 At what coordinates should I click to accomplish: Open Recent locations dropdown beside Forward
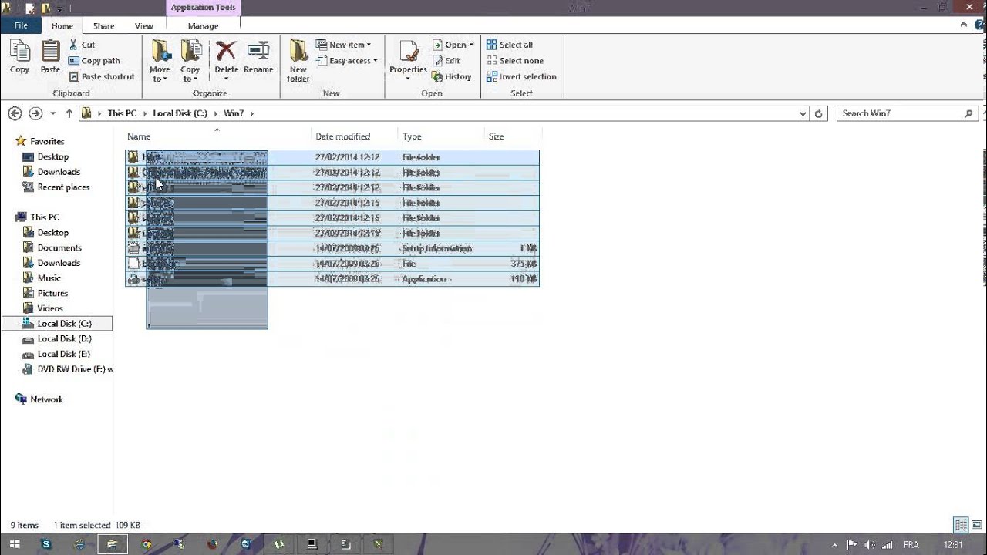tap(52, 113)
